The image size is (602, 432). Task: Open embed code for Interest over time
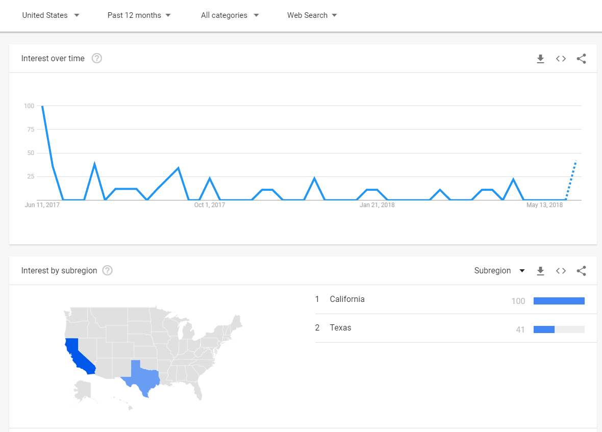[561, 59]
